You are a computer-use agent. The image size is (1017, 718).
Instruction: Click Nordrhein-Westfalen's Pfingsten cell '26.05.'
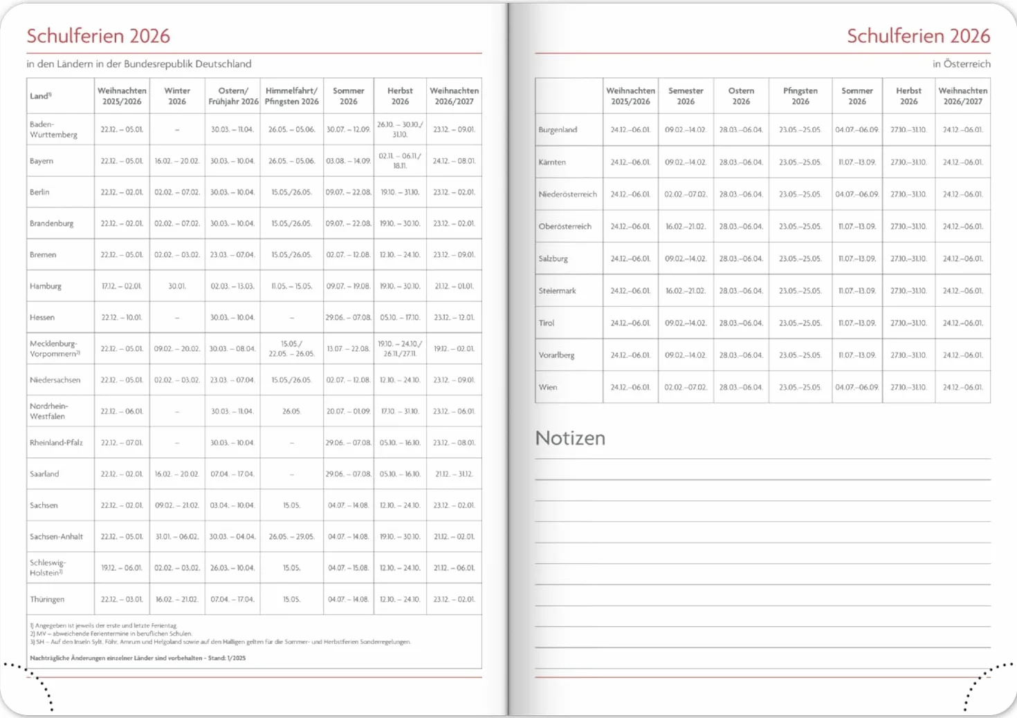click(292, 411)
